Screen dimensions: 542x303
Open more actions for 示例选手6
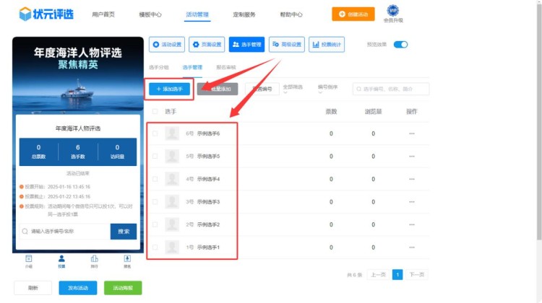click(x=412, y=133)
